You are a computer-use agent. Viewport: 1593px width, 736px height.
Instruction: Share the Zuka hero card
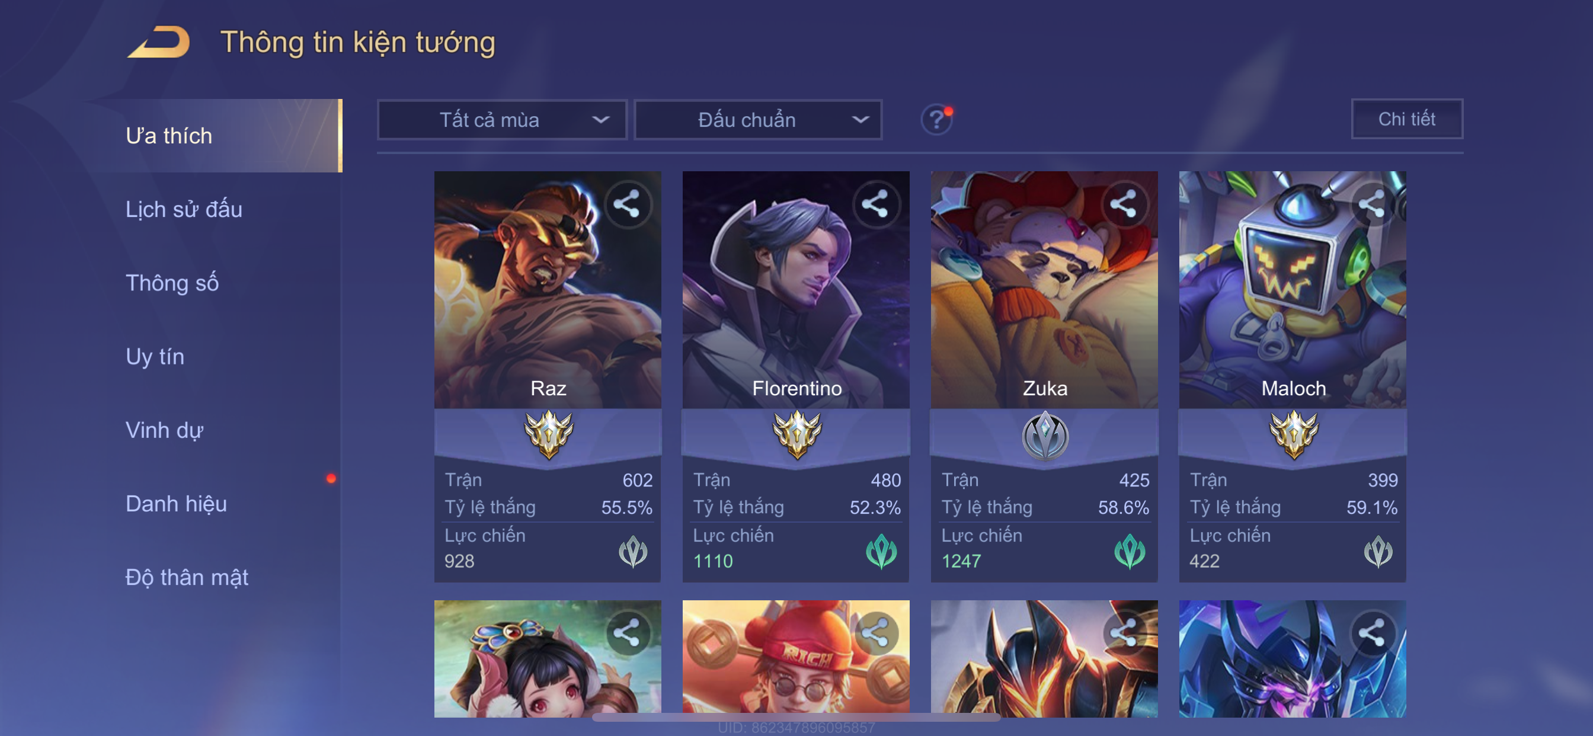pyautogui.click(x=1124, y=204)
